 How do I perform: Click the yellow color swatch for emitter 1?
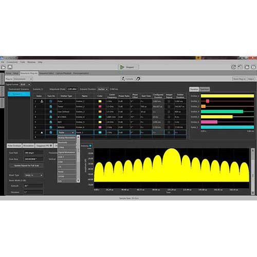[x=100, y=101]
